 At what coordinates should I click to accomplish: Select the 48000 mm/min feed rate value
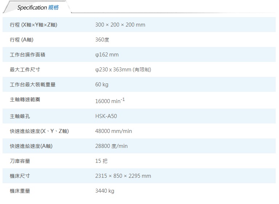tap(113, 131)
